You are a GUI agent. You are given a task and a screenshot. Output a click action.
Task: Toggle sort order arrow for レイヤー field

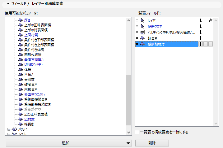[201, 21]
